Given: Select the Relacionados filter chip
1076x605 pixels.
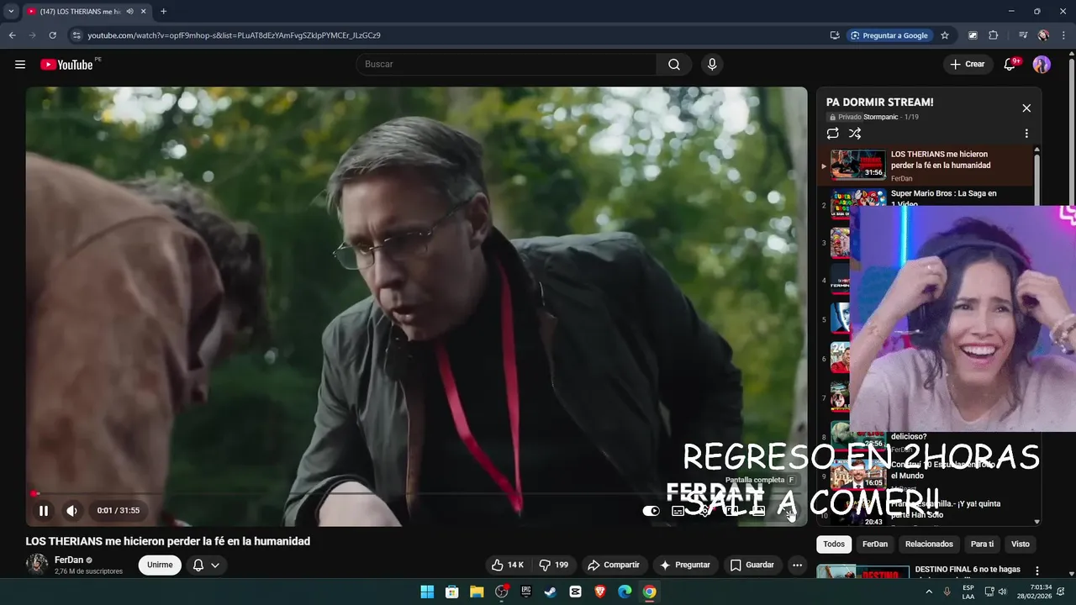Looking at the screenshot, I should [x=929, y=544].
